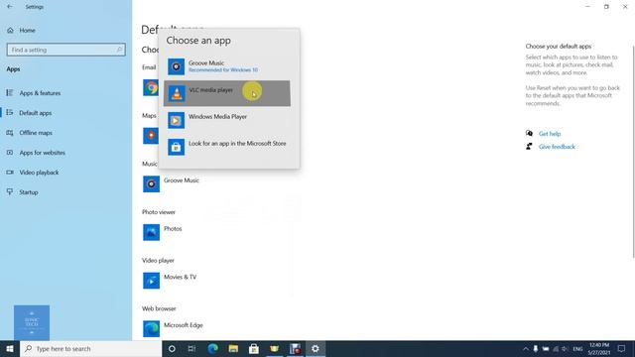Open Microsoft Store from the taskbar
Image resolution: width=635 pixels, height=357 pixels.
[x=254, y=348]
